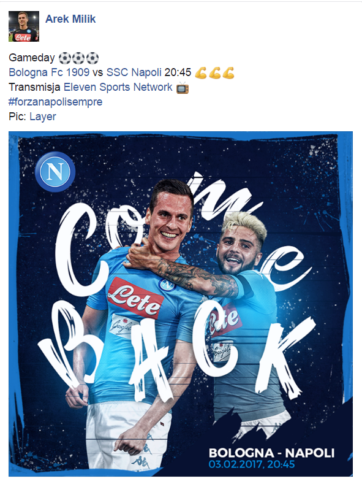Screen dimensions: 362x484
Task: Click the Napoli N crest in the poster
Action: [x=55, y=172]
